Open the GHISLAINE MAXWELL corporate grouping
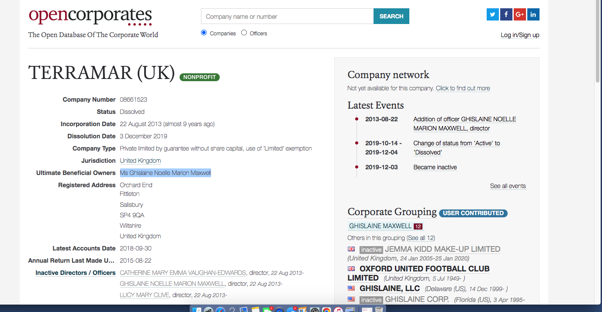This screenshot has width=602, height=312. [x=386, y=226]
